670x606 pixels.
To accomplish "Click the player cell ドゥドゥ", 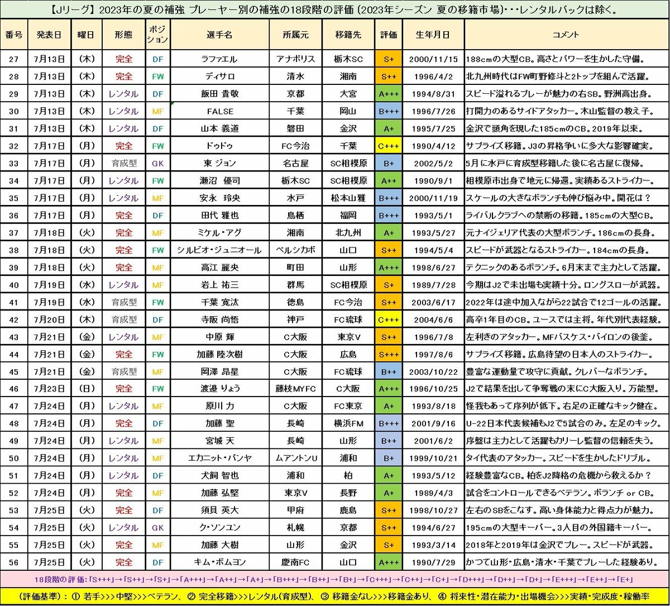I will pyautogui.click(x=219, y=146).
